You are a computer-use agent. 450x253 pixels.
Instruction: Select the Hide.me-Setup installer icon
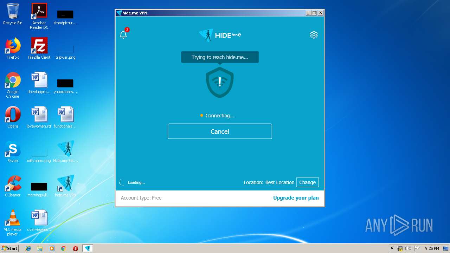65,152
